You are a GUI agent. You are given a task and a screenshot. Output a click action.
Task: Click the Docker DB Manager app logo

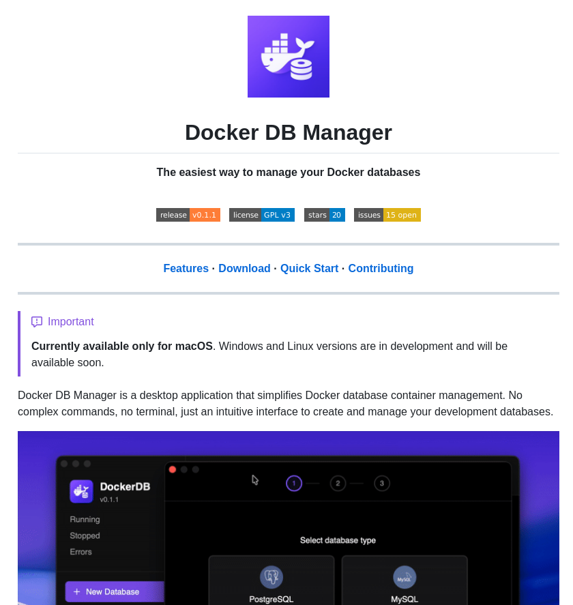click(288, 57)
